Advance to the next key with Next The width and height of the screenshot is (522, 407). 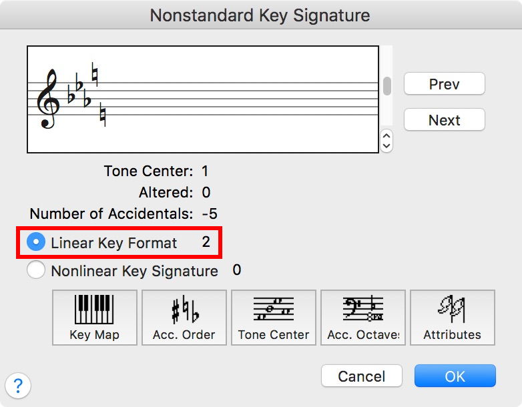pos(444,120)
